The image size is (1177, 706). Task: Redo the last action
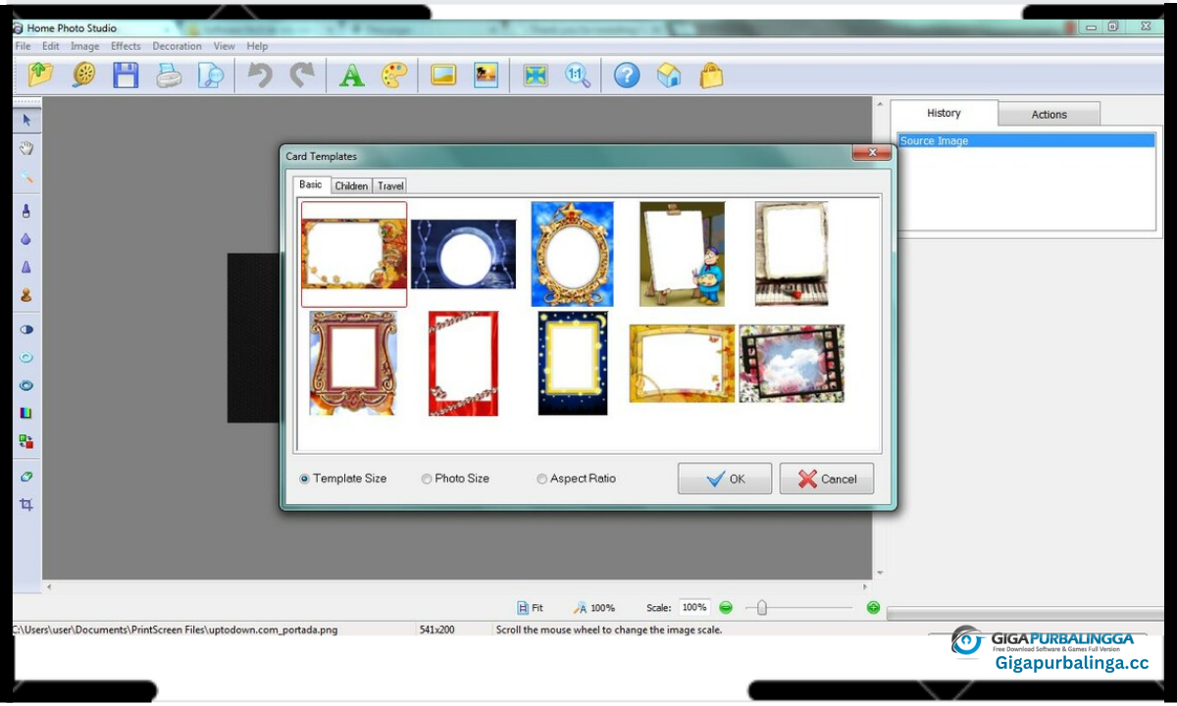(302, 75)
